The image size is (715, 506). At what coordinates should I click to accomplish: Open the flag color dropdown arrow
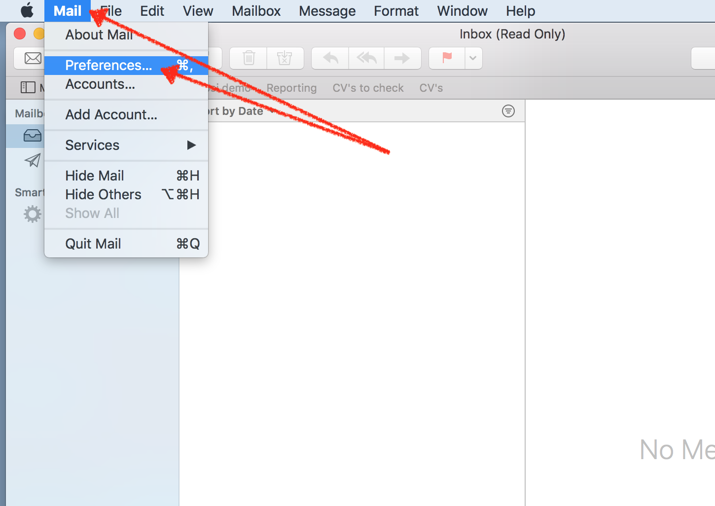pos(473,58)
